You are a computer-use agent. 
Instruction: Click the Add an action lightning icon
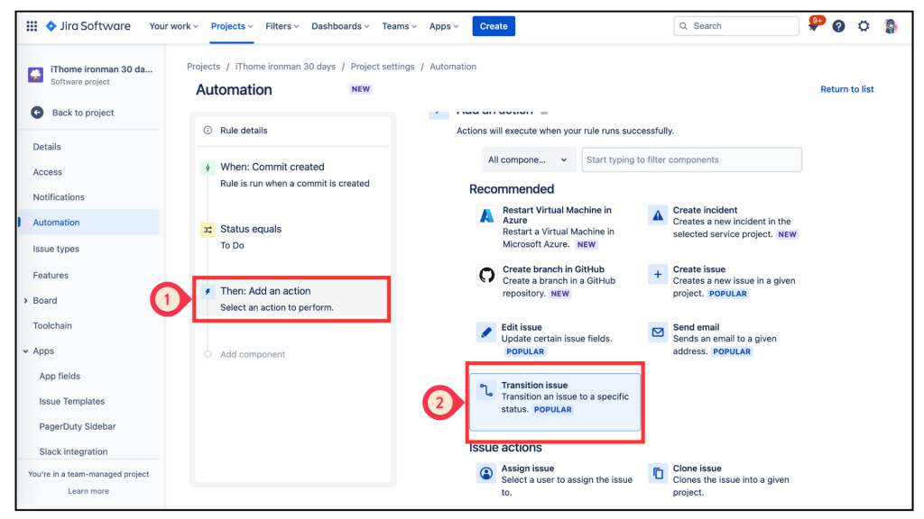208,291
